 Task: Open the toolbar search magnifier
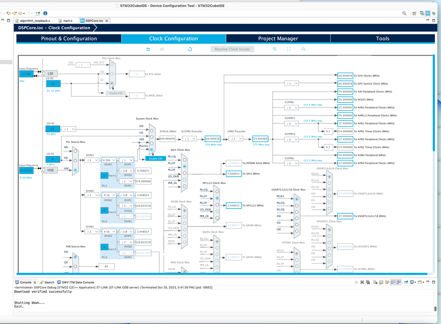(x=404, y=13)
